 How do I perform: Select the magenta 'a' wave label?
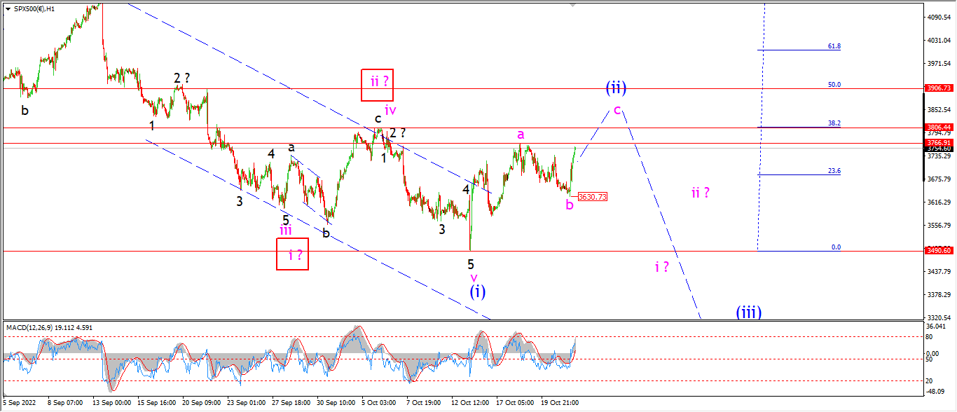point(521,135)
